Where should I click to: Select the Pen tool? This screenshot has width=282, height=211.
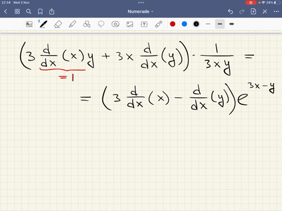coord(43,24)
